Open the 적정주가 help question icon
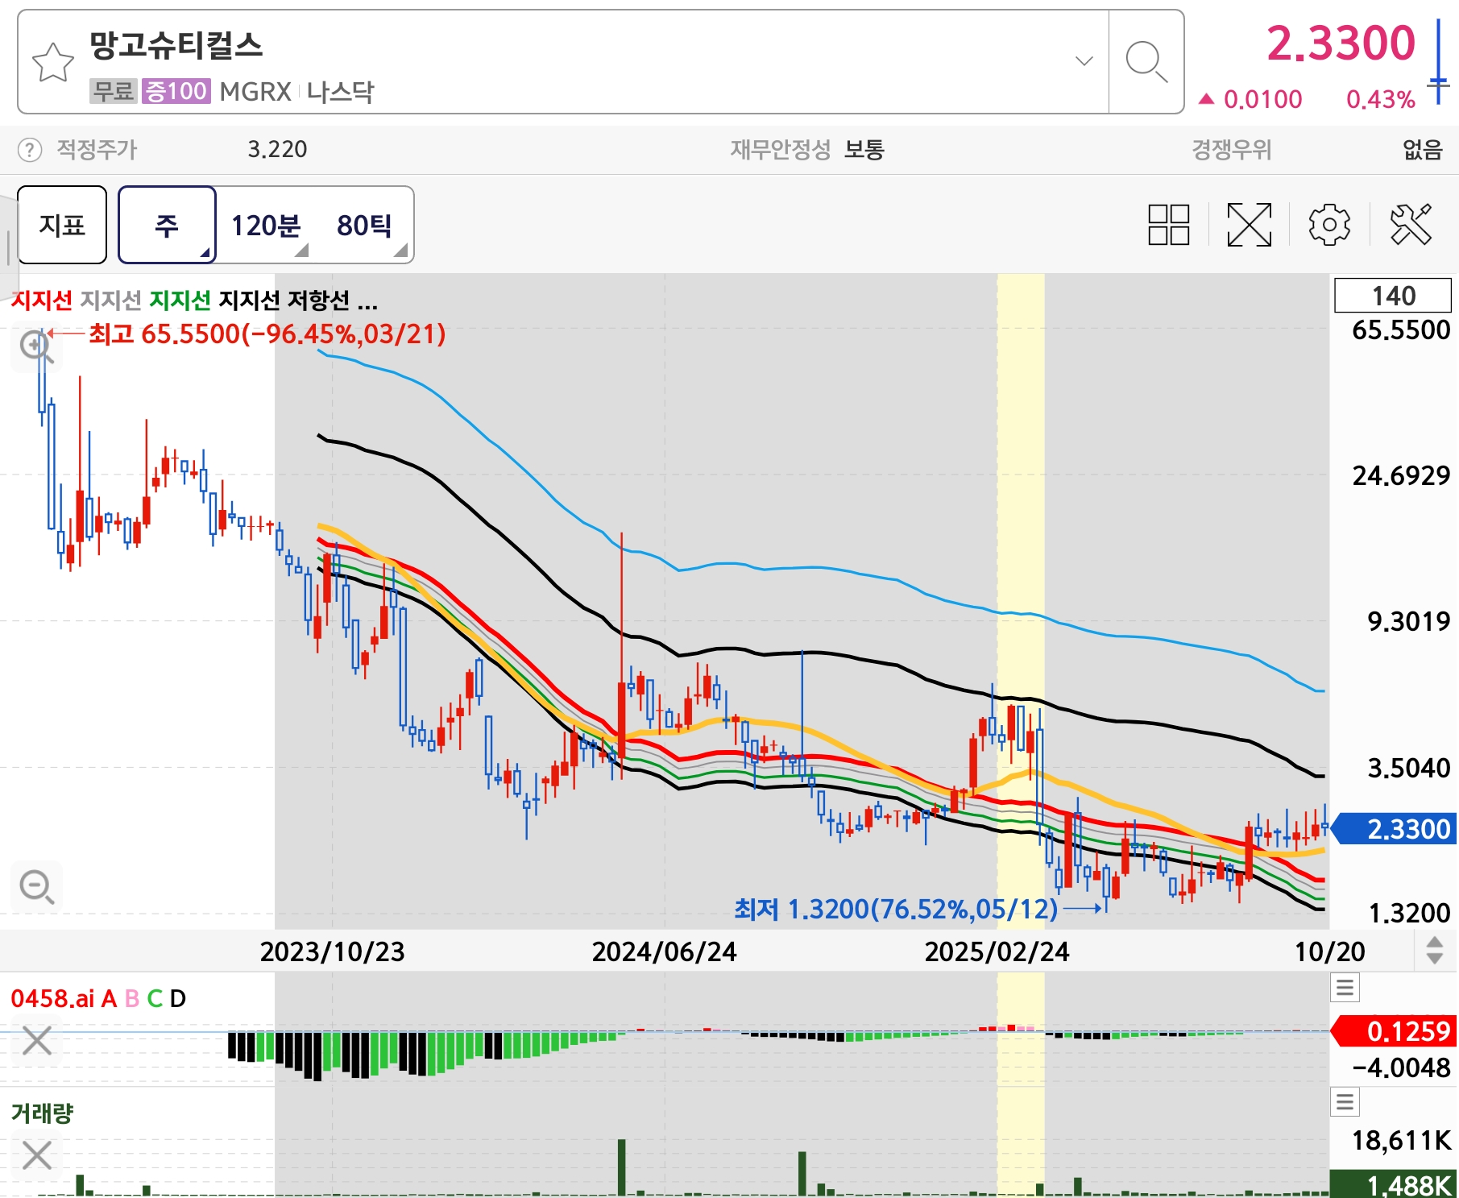Image resolution: width=1459 pixels, height=1198 pixels. coord(29,150)
